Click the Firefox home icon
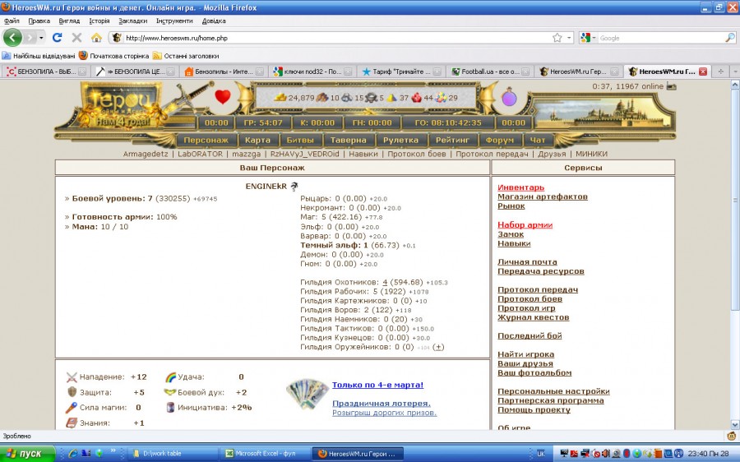 (x=96, y=38)
